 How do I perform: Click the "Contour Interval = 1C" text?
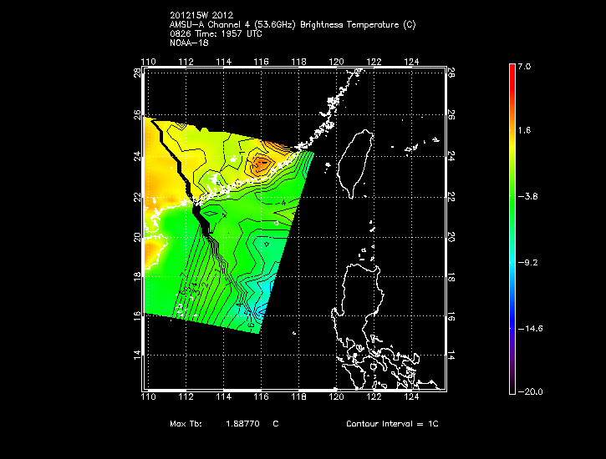[392, 424]
